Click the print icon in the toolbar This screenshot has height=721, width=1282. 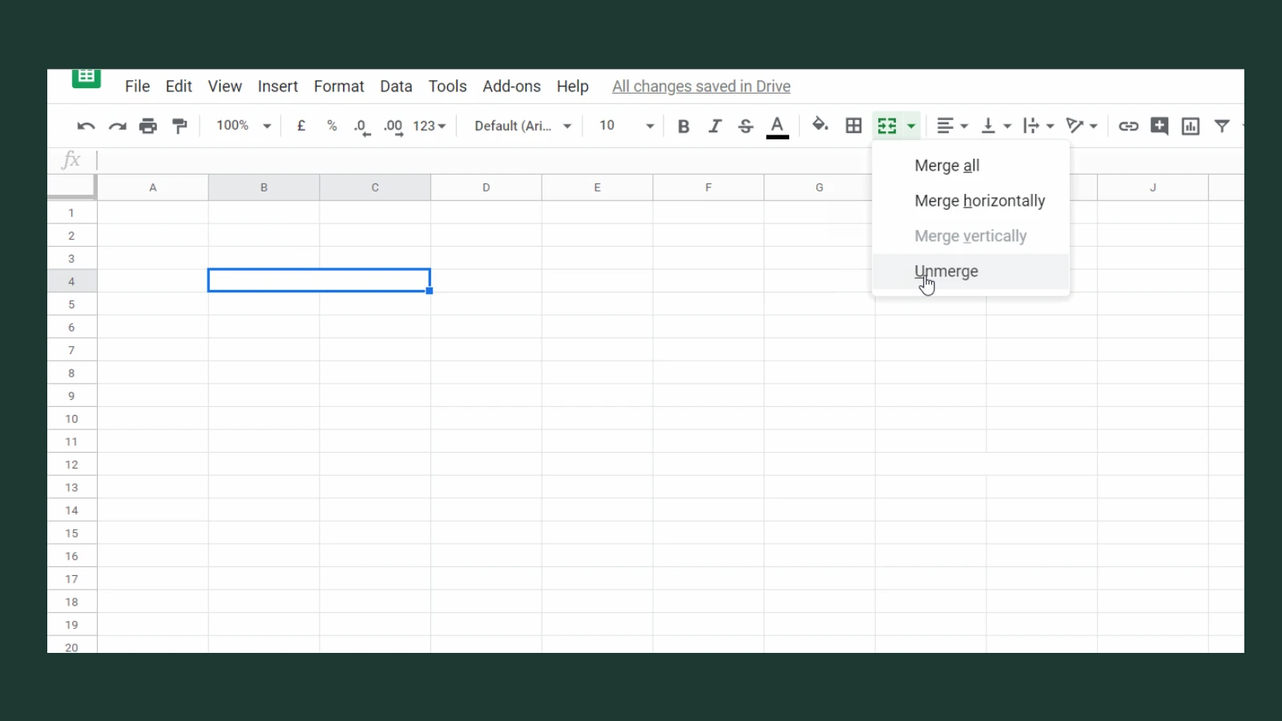148,126
